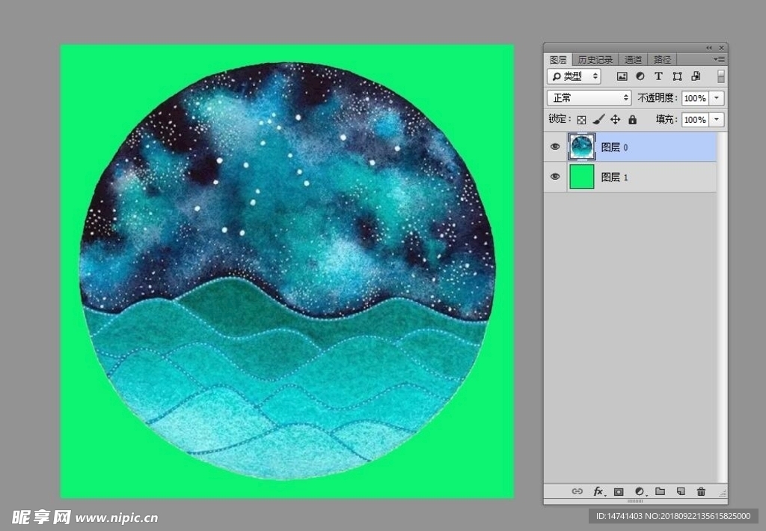Filter layers by shape icon

coord(677,76)
